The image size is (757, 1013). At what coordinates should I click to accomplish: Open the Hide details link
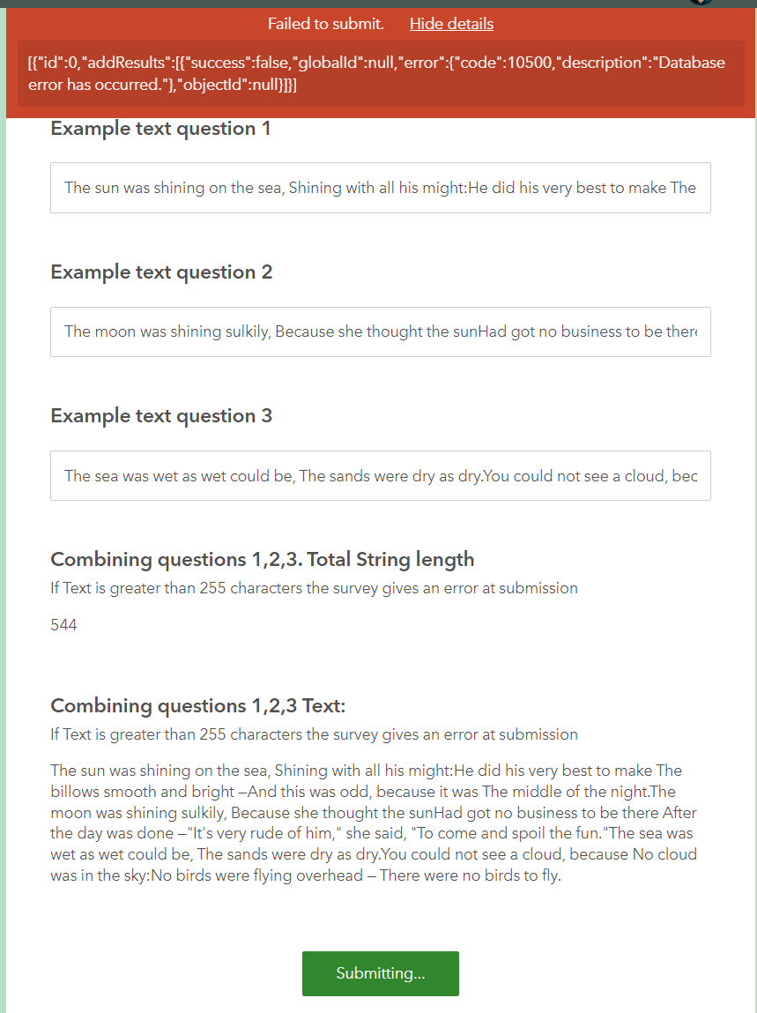[451, 24]
